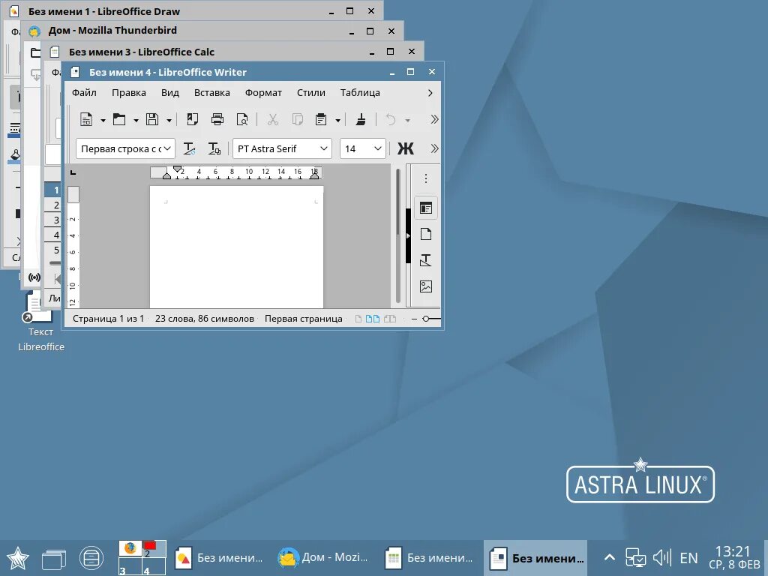Click the zoom out minus button
This screenshot has height=576, width=768.
pos(414,319)
